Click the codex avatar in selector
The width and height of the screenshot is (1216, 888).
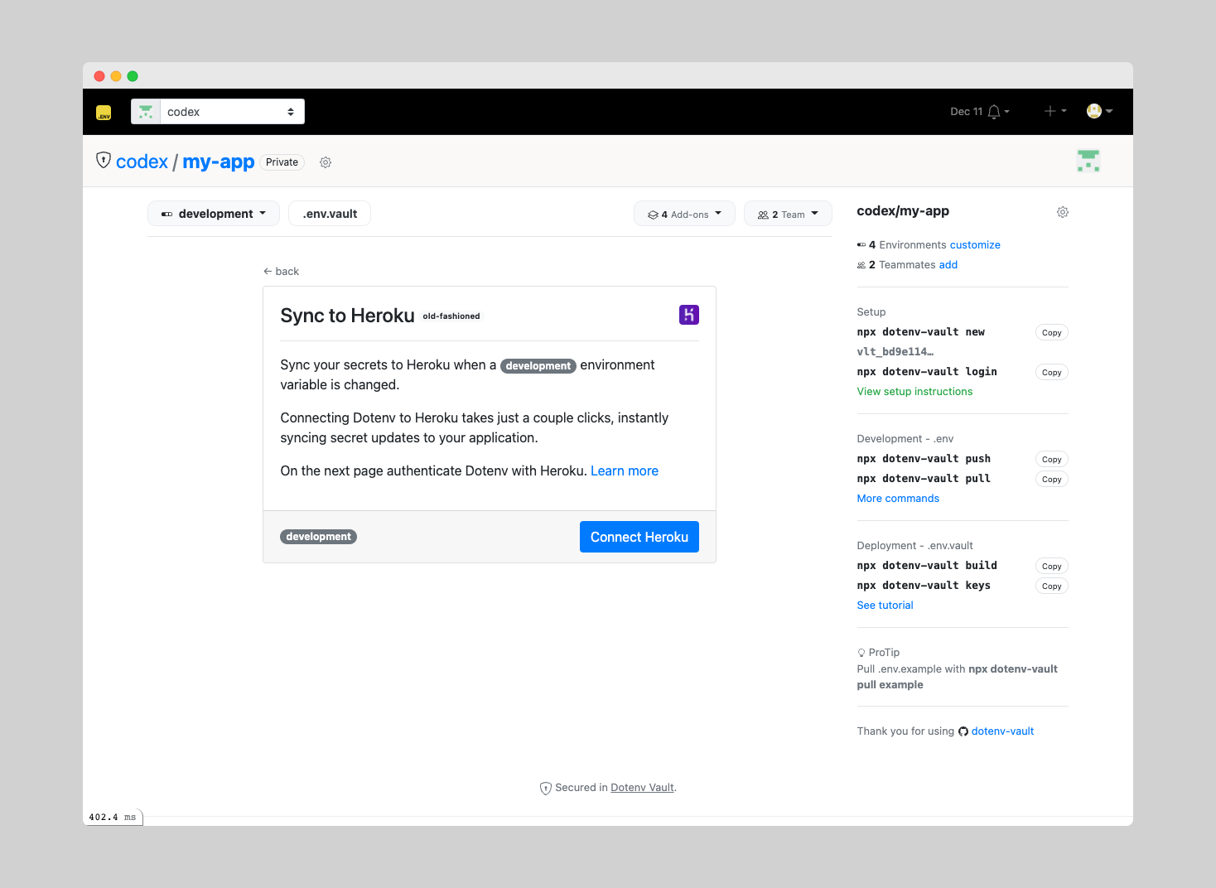point(146,112)
